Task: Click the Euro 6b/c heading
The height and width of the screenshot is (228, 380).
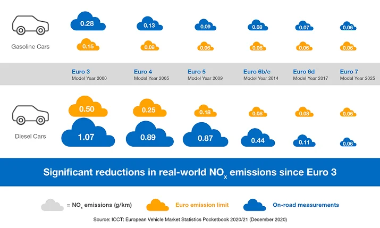Action: pos(257,72)
